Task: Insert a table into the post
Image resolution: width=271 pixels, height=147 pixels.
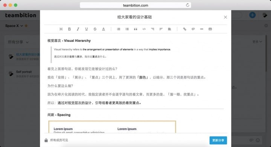Action: [210, 29]
